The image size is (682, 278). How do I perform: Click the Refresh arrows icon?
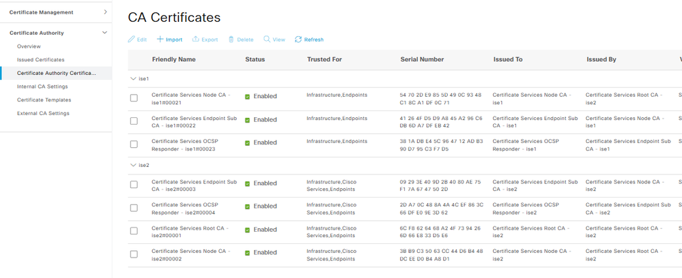pos(298,40)
